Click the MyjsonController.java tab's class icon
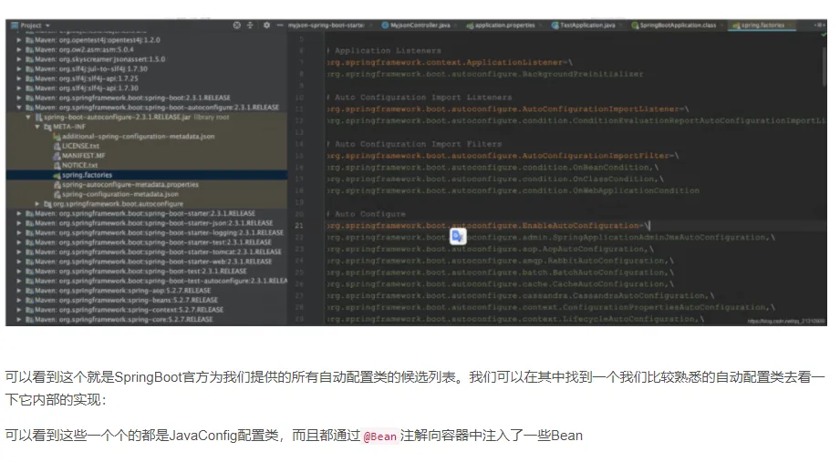Screen dimensions: 840x462 385,26
